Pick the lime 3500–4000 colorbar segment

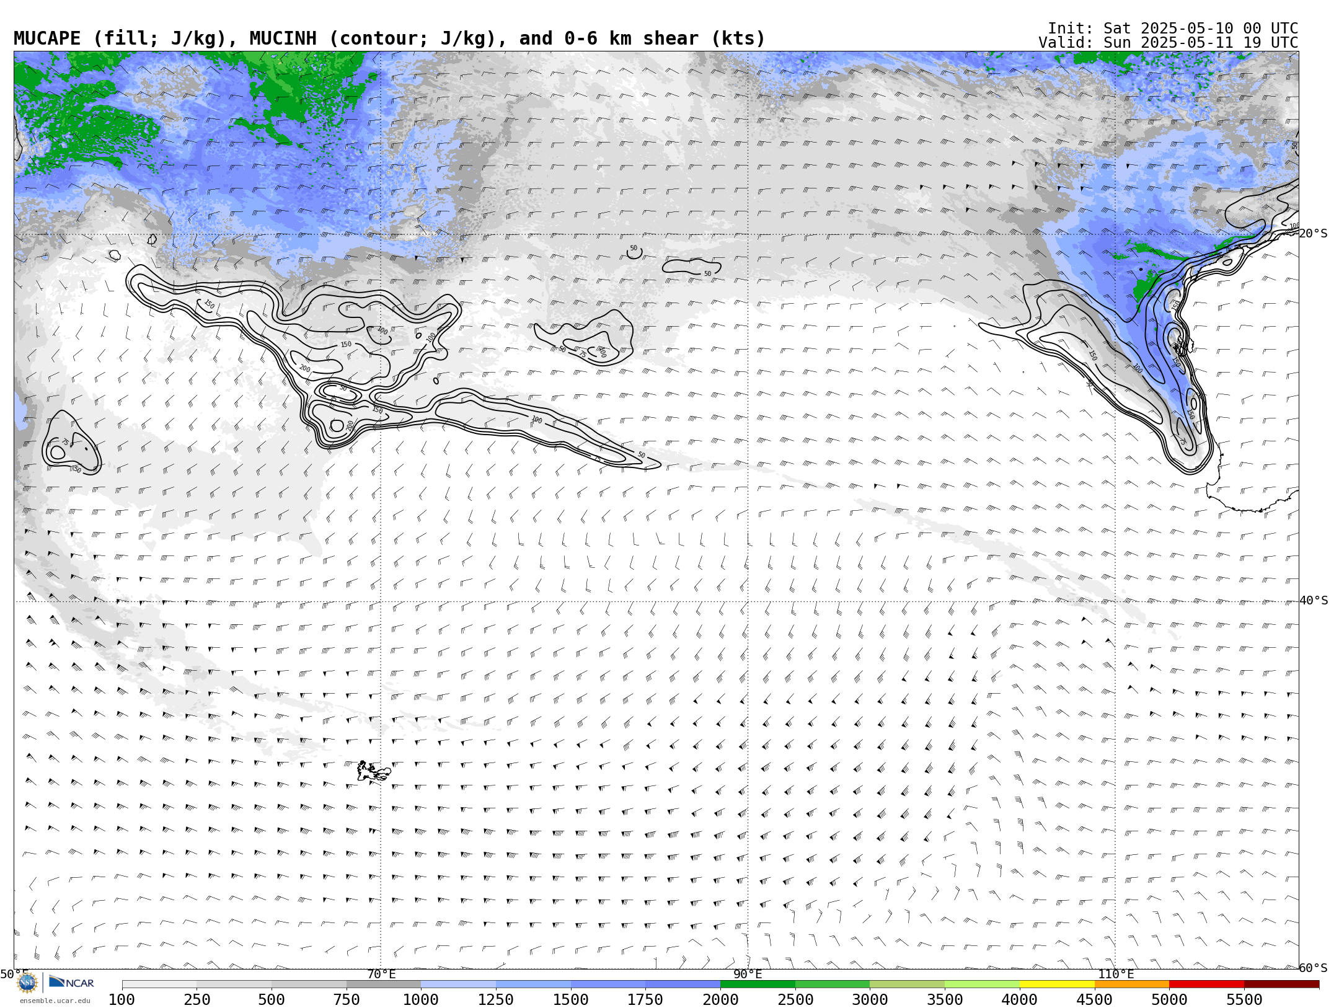[982, 984]
